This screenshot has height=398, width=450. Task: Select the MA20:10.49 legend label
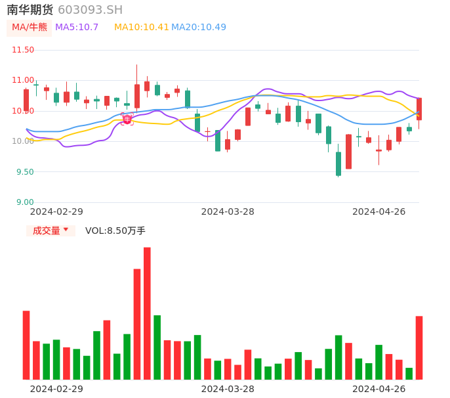pos(199,28)
